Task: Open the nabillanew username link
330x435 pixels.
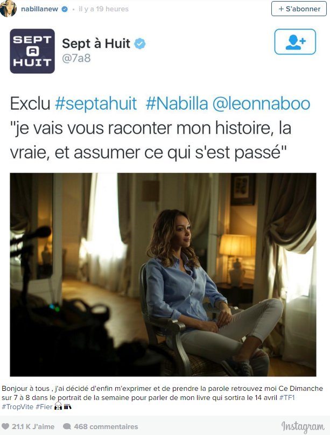Action: [x=39, y=9]
